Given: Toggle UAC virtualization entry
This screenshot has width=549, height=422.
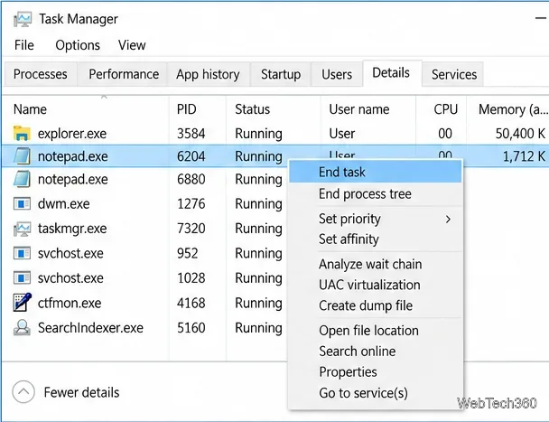Looking at the screenshot, I should [x=376, y=285].
